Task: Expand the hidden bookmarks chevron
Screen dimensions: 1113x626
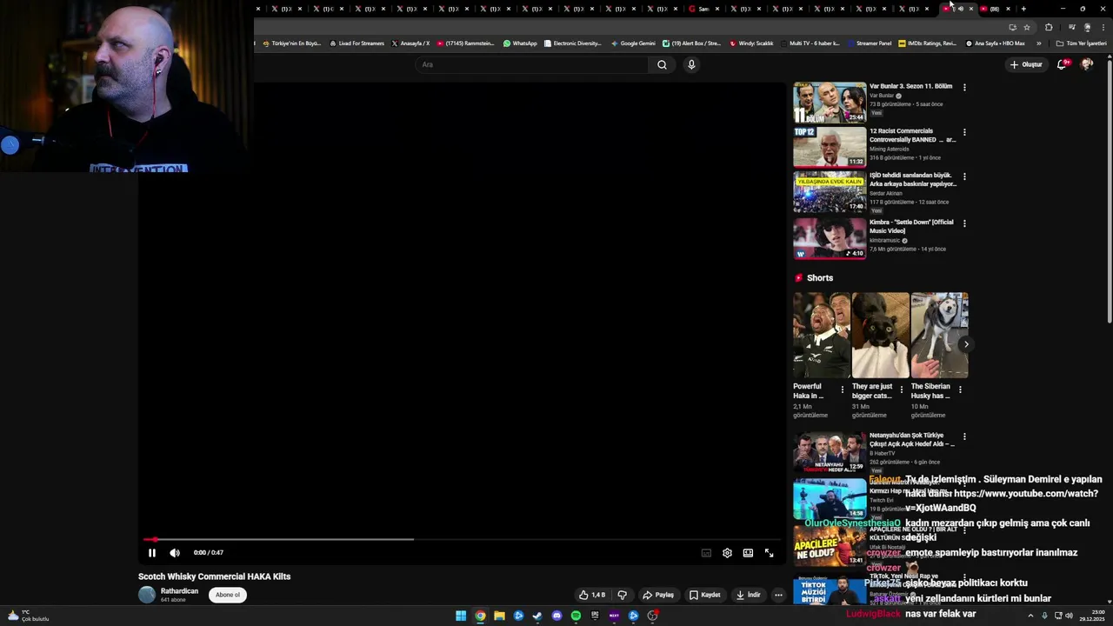Action: [x=1038, y=43]
